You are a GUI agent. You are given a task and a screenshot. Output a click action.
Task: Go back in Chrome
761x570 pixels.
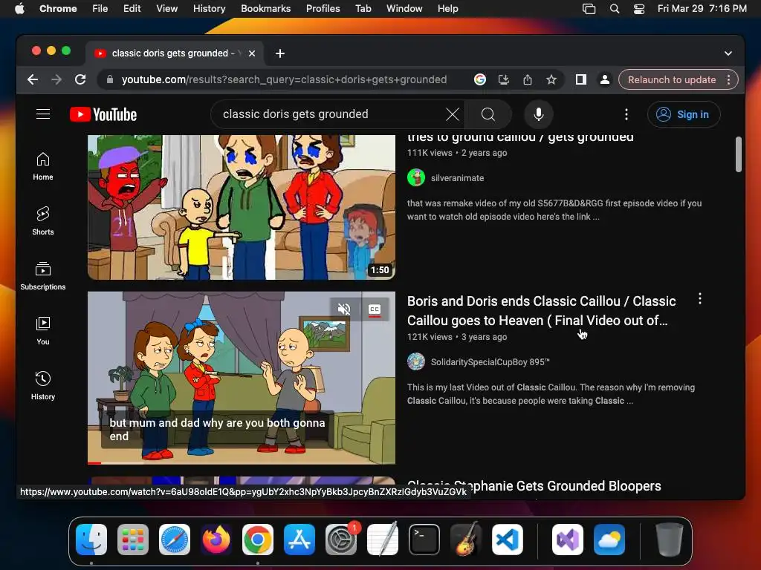[x=33, y=79]
